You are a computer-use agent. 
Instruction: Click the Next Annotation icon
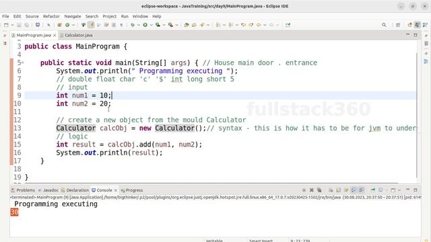click(x=218, y=25)
